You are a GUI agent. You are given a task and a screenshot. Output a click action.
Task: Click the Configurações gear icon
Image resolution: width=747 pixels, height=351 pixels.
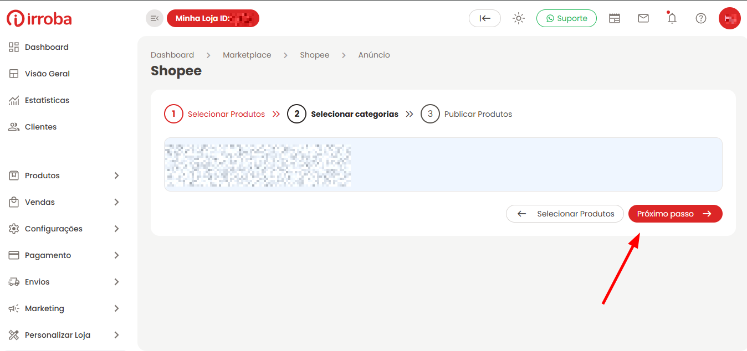pyautogui.click(x=14, y=229)
